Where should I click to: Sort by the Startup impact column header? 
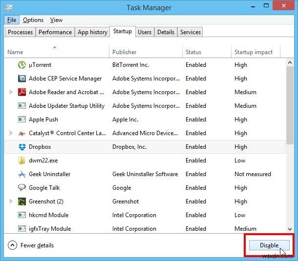tap(255, 52)
